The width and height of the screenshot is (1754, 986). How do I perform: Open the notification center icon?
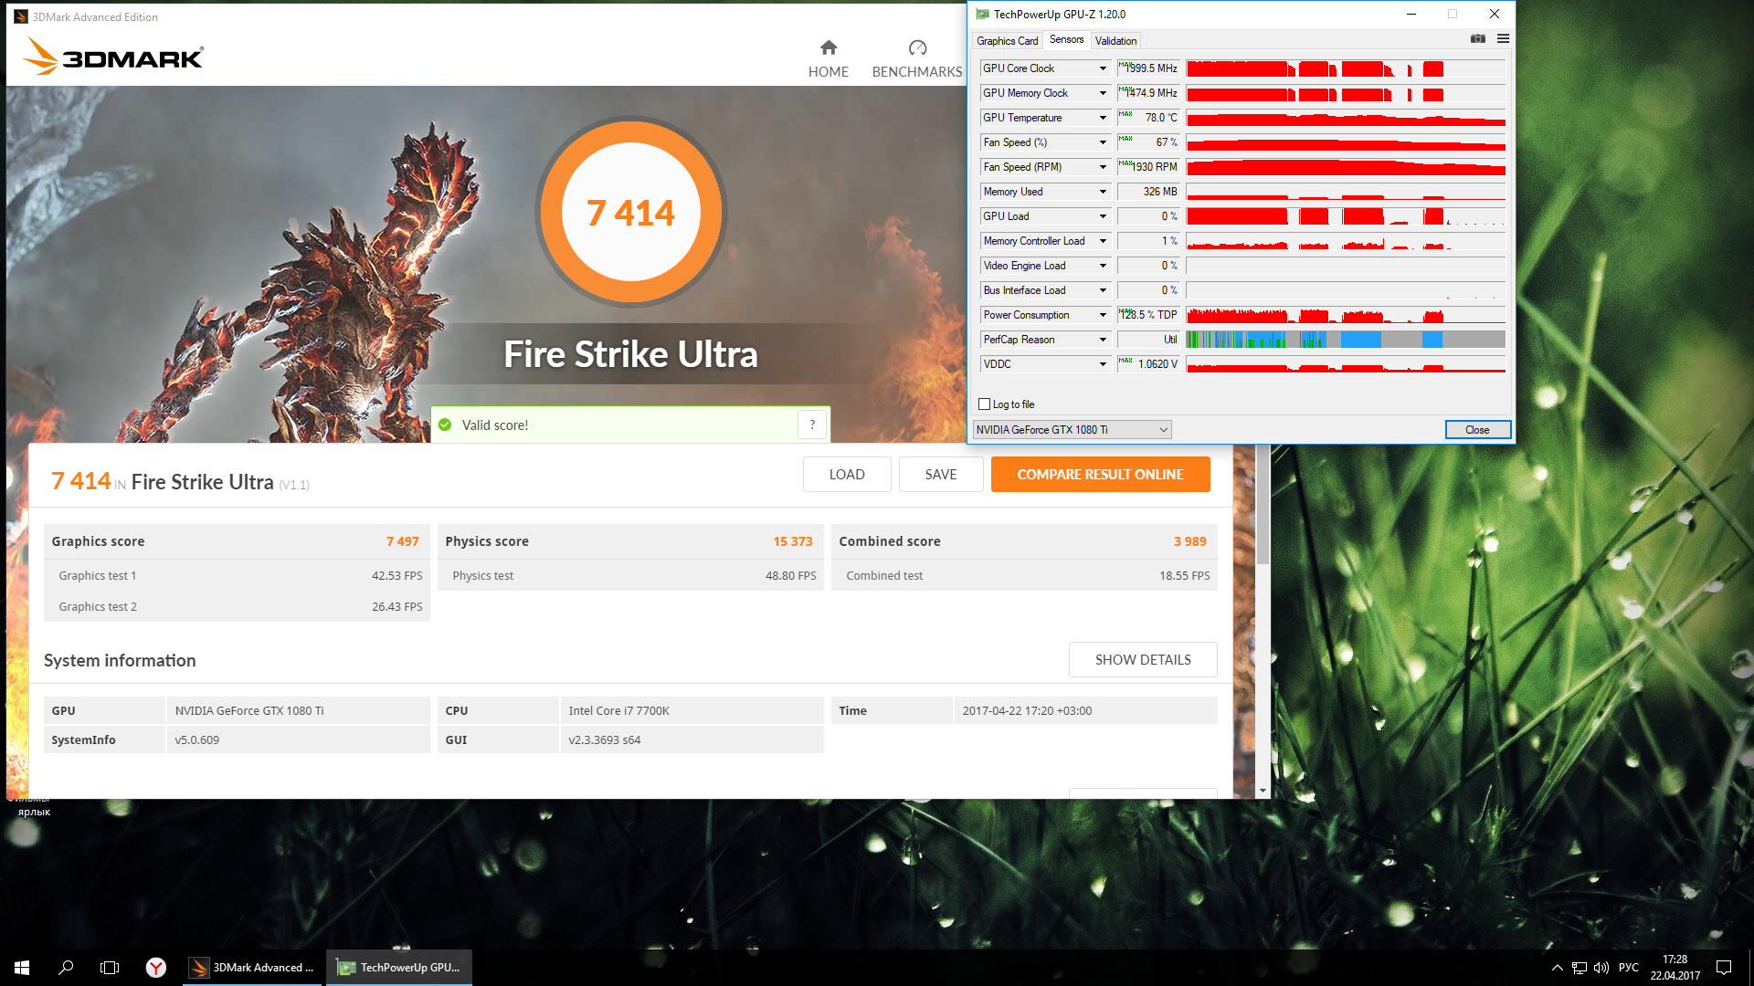pos(1724,967)
